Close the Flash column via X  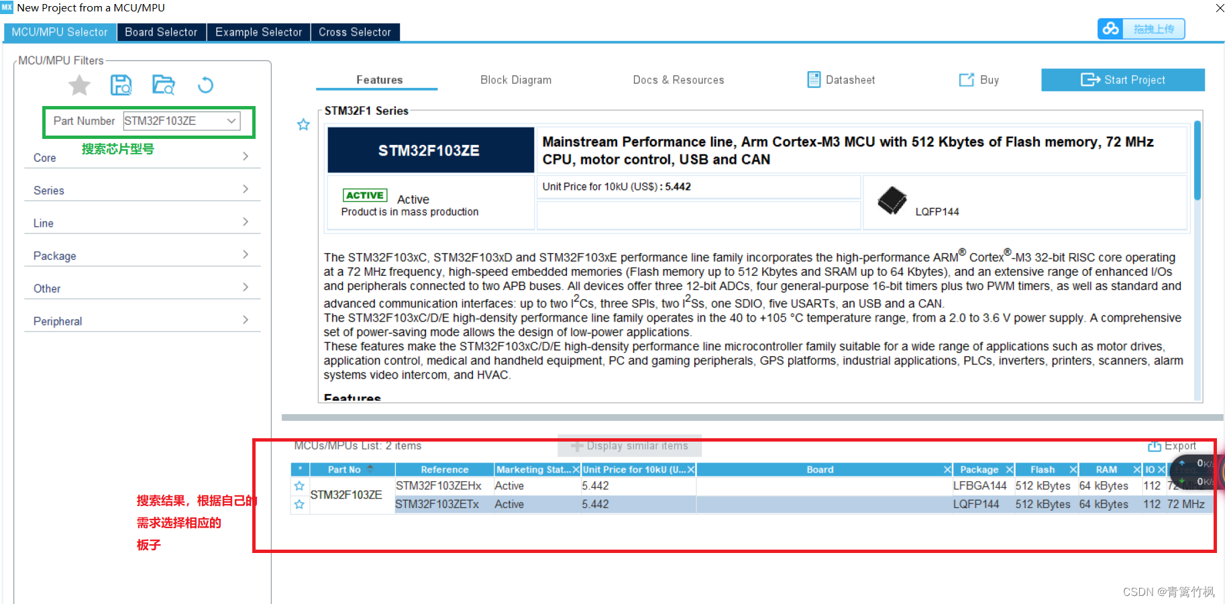point(1073,470)
